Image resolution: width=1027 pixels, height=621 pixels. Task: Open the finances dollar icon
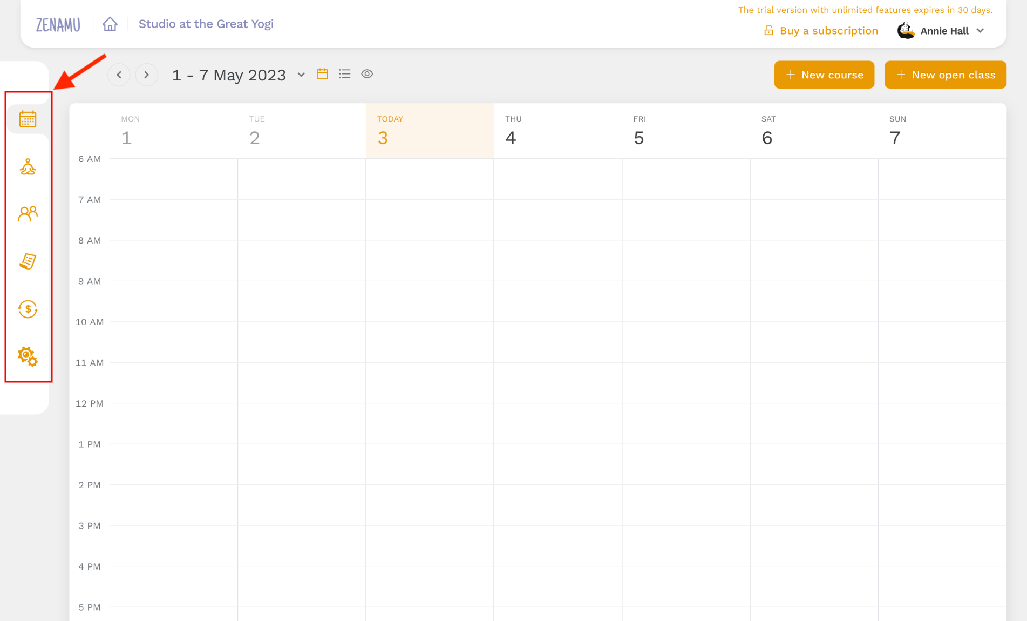click(28, 309)
